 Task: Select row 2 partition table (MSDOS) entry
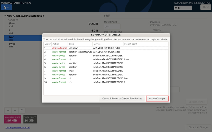coord(106,52)
